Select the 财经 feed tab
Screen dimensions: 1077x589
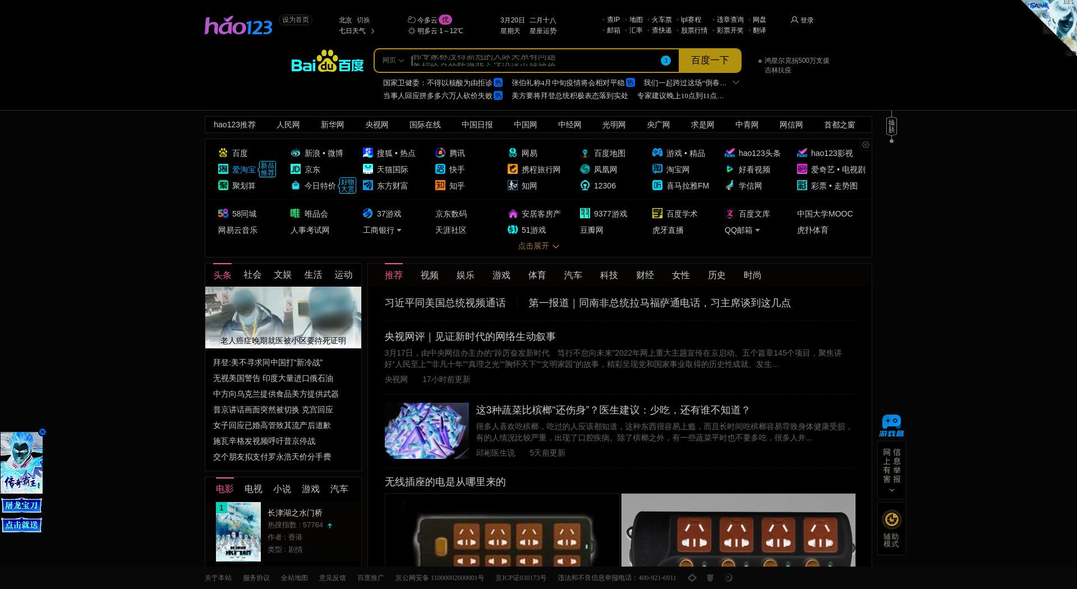645,275
